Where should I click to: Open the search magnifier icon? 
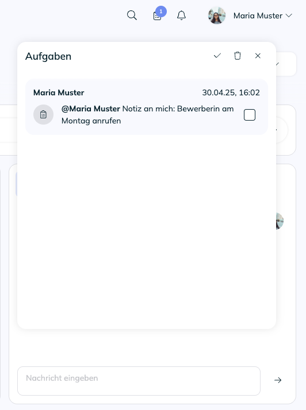[132, 16]
